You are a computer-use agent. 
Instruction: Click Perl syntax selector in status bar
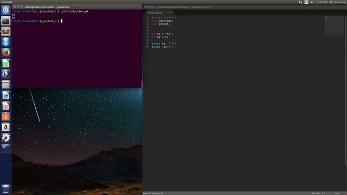(x=337, y=193)
